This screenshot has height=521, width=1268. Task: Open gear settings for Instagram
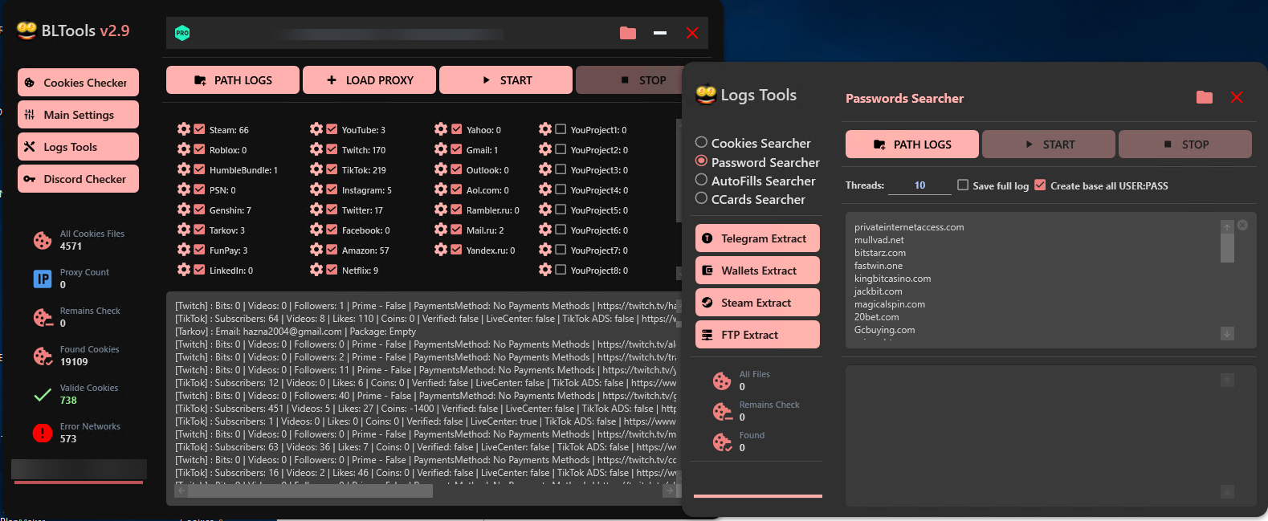tap(316, 189)
